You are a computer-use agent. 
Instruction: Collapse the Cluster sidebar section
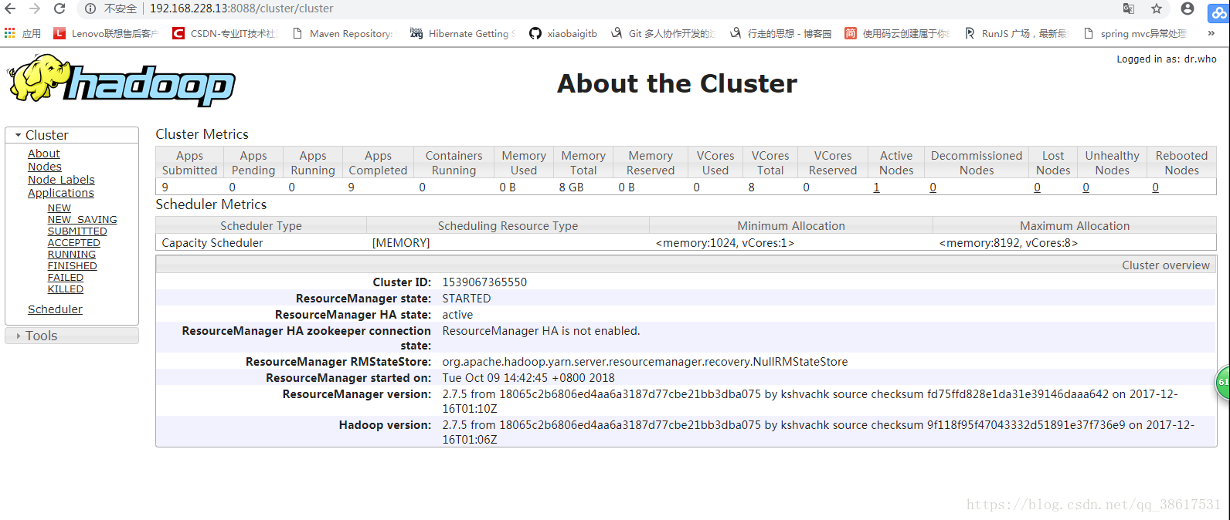tap(72, 135)
